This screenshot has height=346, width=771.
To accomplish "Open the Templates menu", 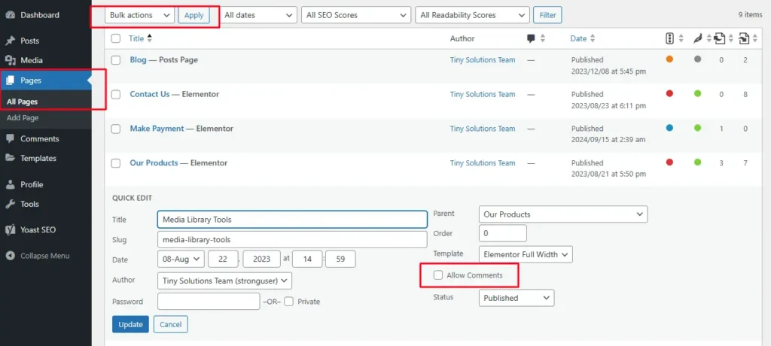I will coord(46,158).
